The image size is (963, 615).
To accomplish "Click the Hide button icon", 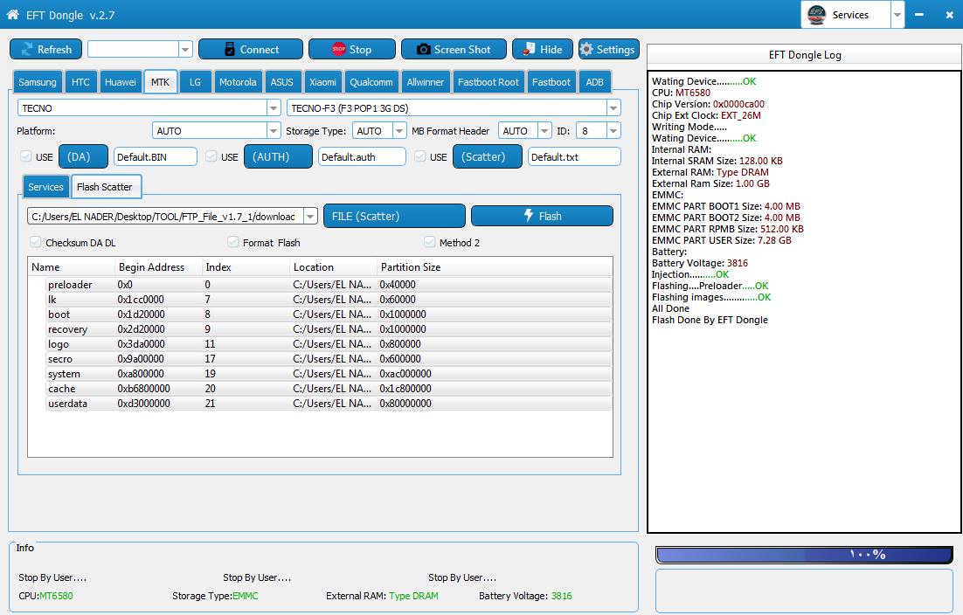I will 528,49.
